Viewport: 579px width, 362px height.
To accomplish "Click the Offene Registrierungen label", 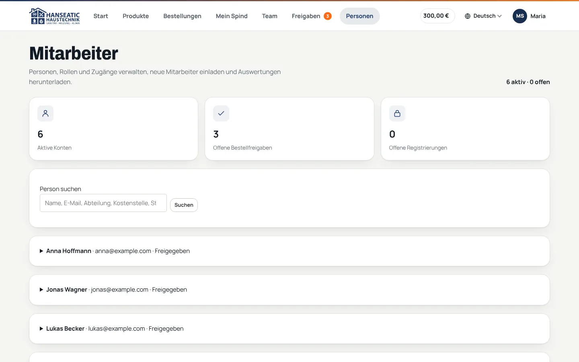I will (x=418, y=148).
